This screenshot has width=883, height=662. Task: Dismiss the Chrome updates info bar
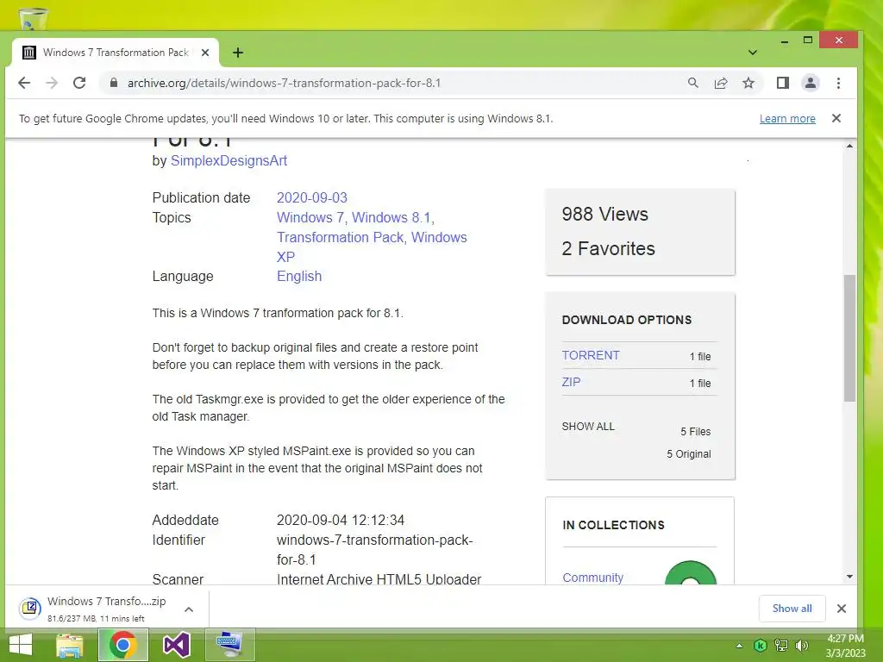coord(836,118)
